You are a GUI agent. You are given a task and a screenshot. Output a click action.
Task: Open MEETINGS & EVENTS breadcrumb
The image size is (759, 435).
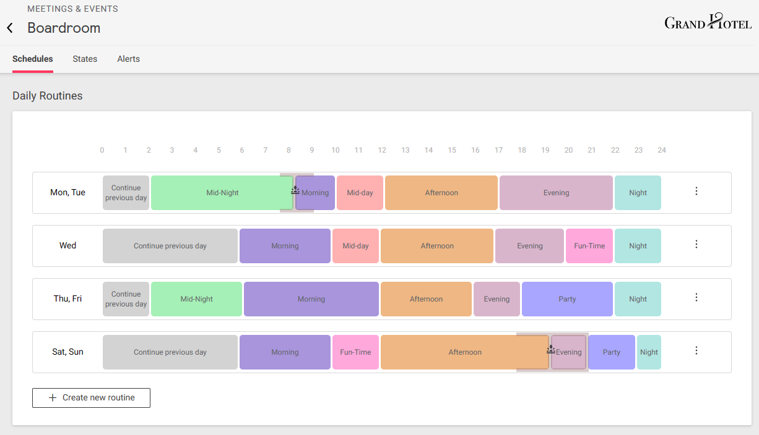pos(72,9)
